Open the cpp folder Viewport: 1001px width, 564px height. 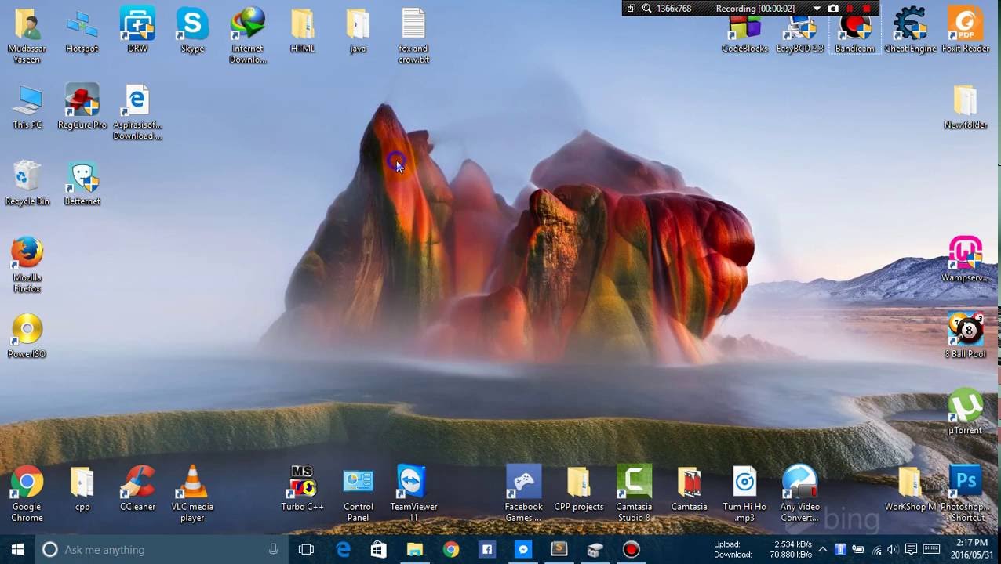coord(82,490)
